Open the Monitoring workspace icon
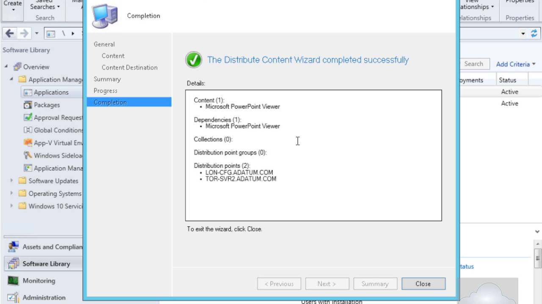This screenshot has width=542, height=304. [13, 280]
